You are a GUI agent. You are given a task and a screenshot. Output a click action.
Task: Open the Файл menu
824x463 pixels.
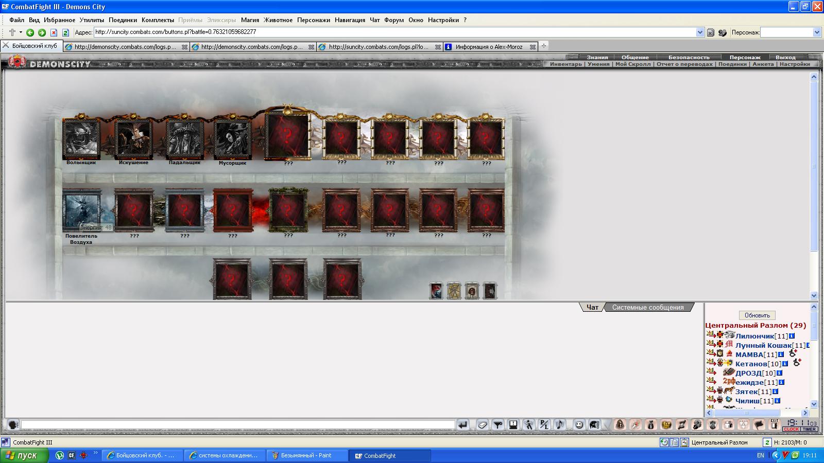[16, 20]
